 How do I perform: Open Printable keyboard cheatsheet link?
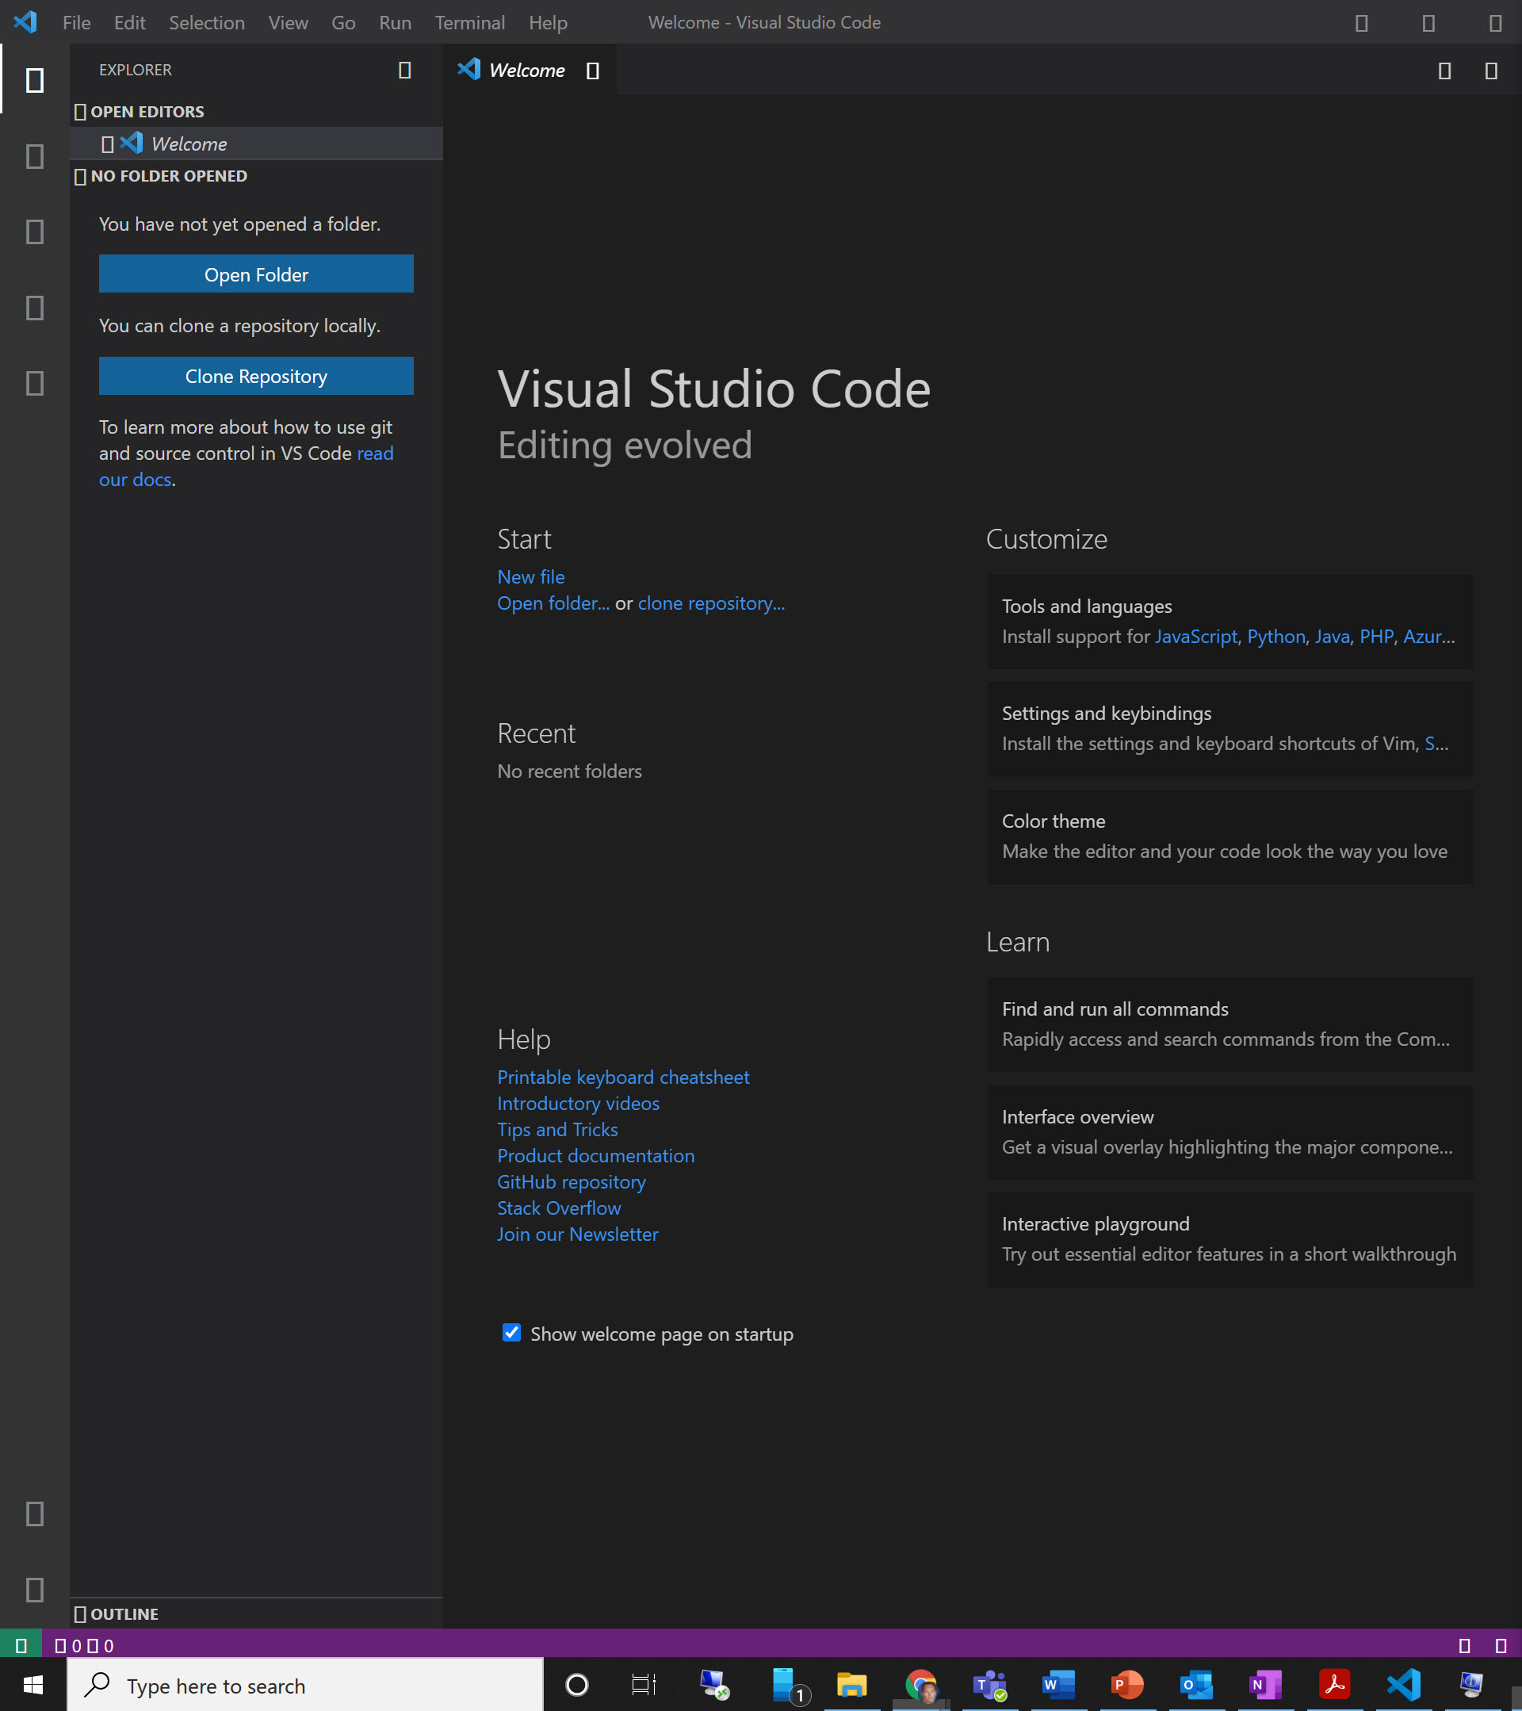tap(622, 1078)
